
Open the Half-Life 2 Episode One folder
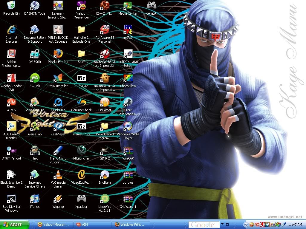(x=81, y=30)
